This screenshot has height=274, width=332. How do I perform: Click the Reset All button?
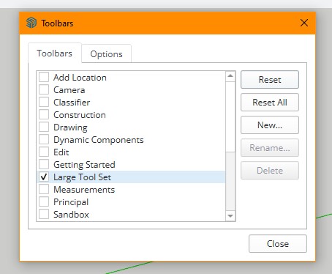coord(270,103)
